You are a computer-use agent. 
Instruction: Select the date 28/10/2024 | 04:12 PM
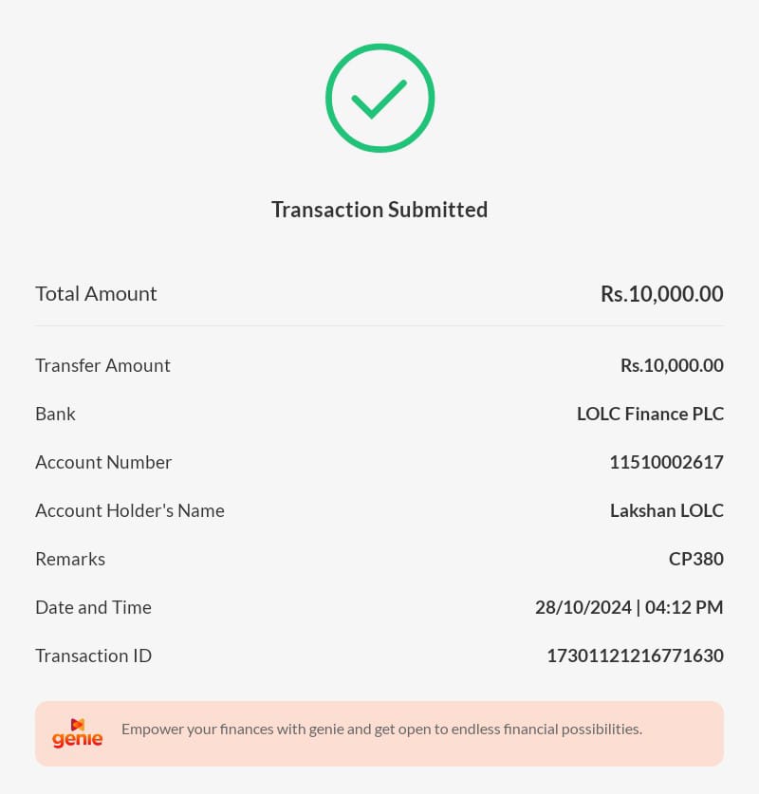click(629, 608)
